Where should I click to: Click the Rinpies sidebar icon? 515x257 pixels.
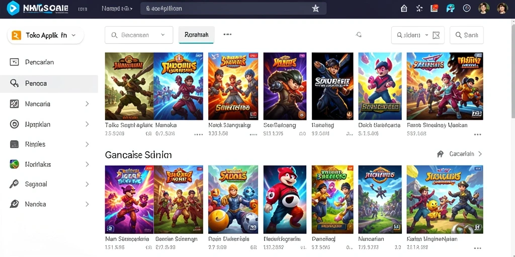click(14, 144)
